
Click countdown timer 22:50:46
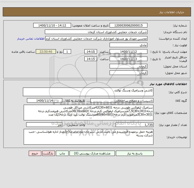(x=46, y=52)
